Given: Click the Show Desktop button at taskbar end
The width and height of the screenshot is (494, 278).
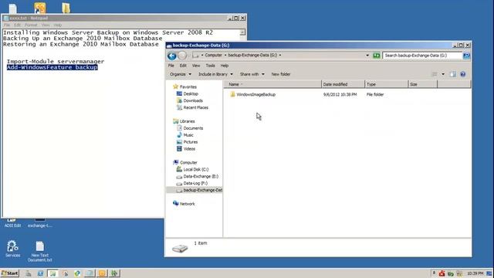Looking at the screenshot, I should pos(489,273).
